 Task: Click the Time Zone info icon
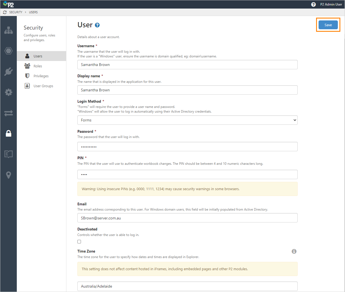click(x=294, y=251)
